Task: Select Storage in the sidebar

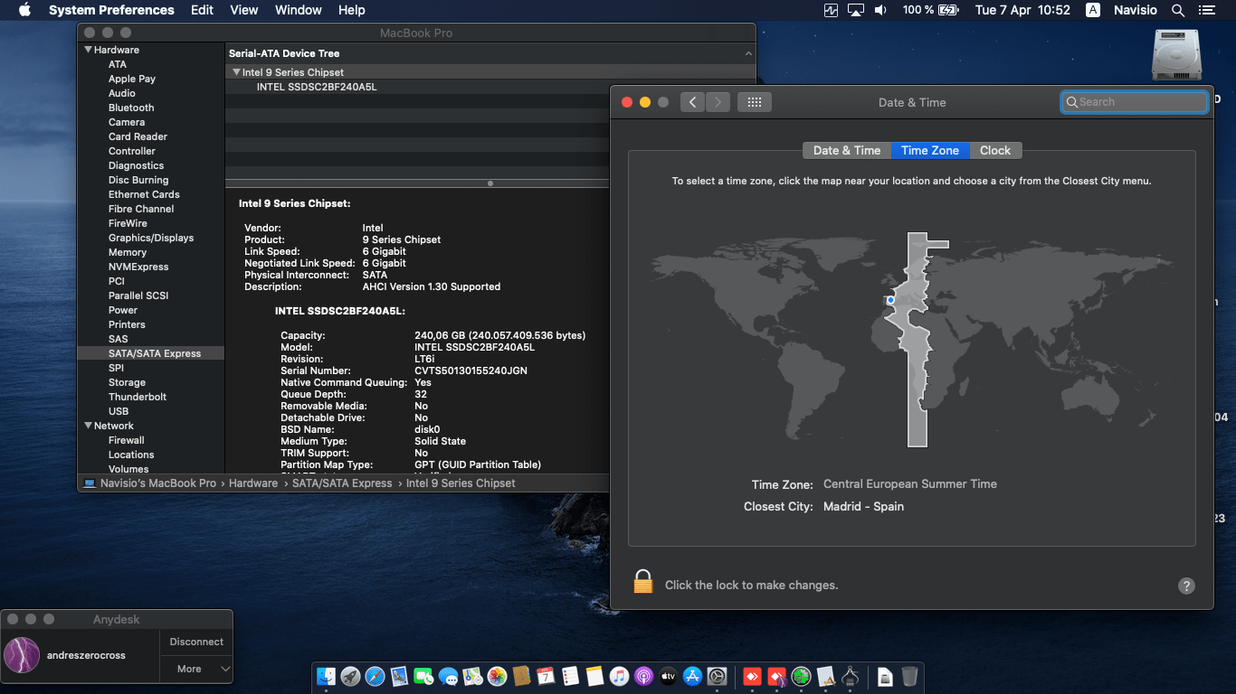Action: pos(127,382)
